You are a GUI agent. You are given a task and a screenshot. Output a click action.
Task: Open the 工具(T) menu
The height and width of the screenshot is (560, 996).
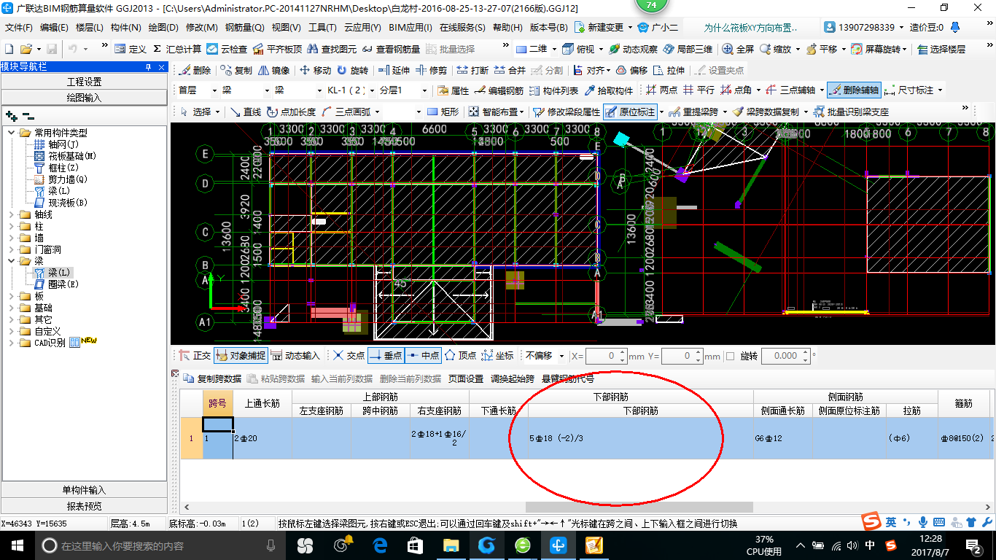pyautogui.click(x=322, y=28)
